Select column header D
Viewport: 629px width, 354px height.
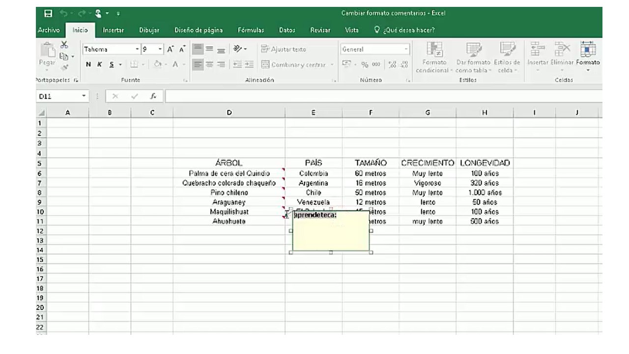[229, 113]
